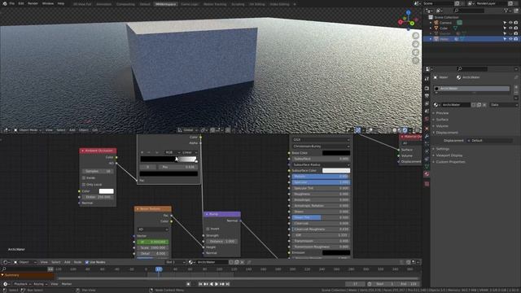This screenshot has width=521, height=293.
Task: Uncheck Use Nodes in node editor header
Action: click(87, 262)
